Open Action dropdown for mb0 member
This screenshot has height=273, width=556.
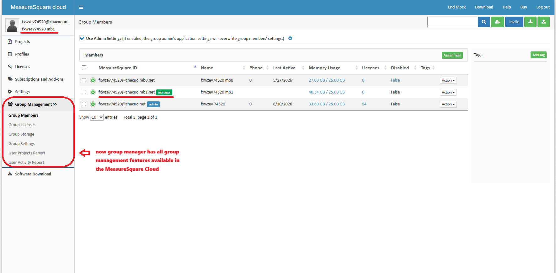point(448,80)
